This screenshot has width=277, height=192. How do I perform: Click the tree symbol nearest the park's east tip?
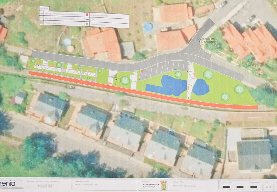239,89
